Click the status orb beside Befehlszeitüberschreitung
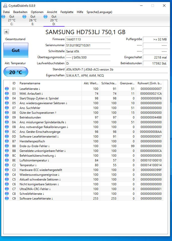 (x=7, y=155)
